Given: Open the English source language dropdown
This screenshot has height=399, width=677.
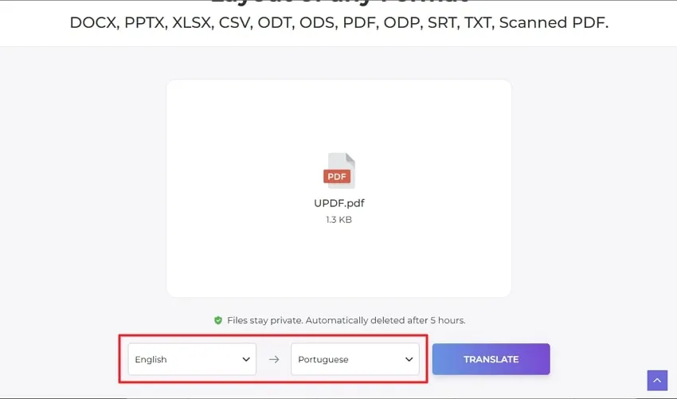Looking at the screenshot, I should [x=192, y=359].
